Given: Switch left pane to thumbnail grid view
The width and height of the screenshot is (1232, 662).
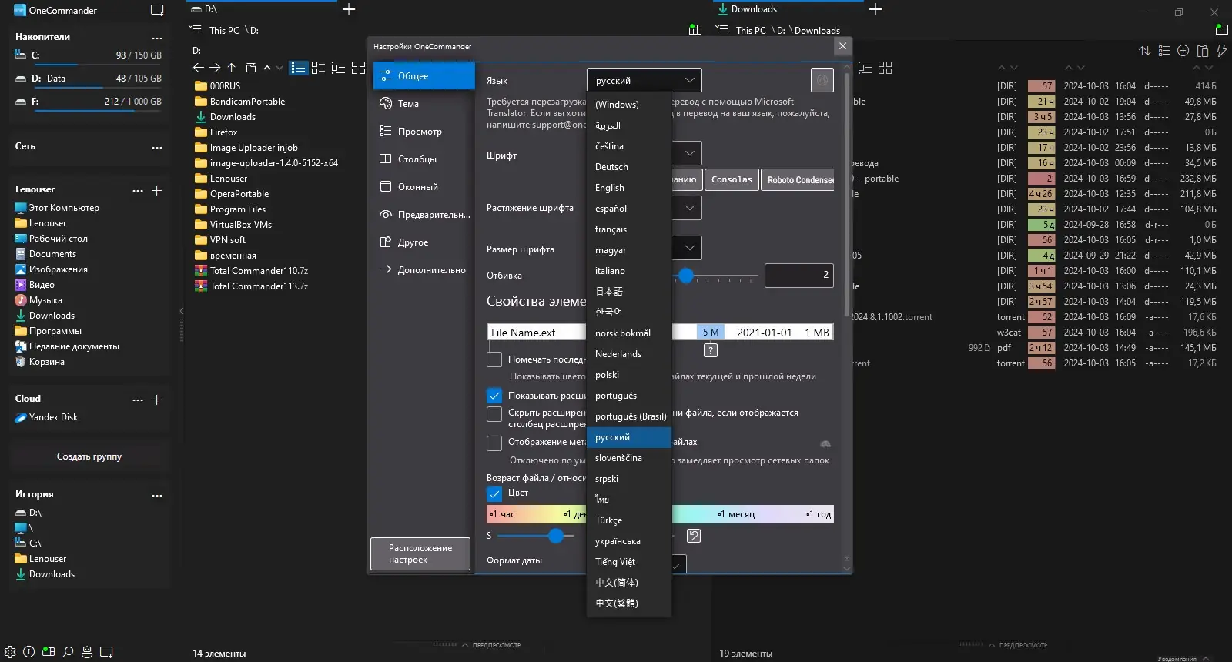Looking at the screenshot, I should coord(358,68).
